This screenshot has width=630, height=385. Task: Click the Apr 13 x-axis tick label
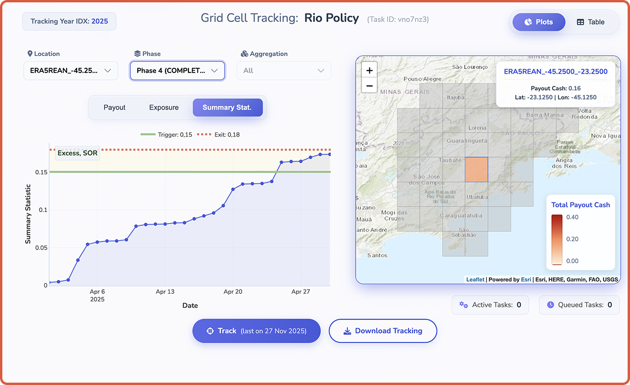click(x=165, y=292)
